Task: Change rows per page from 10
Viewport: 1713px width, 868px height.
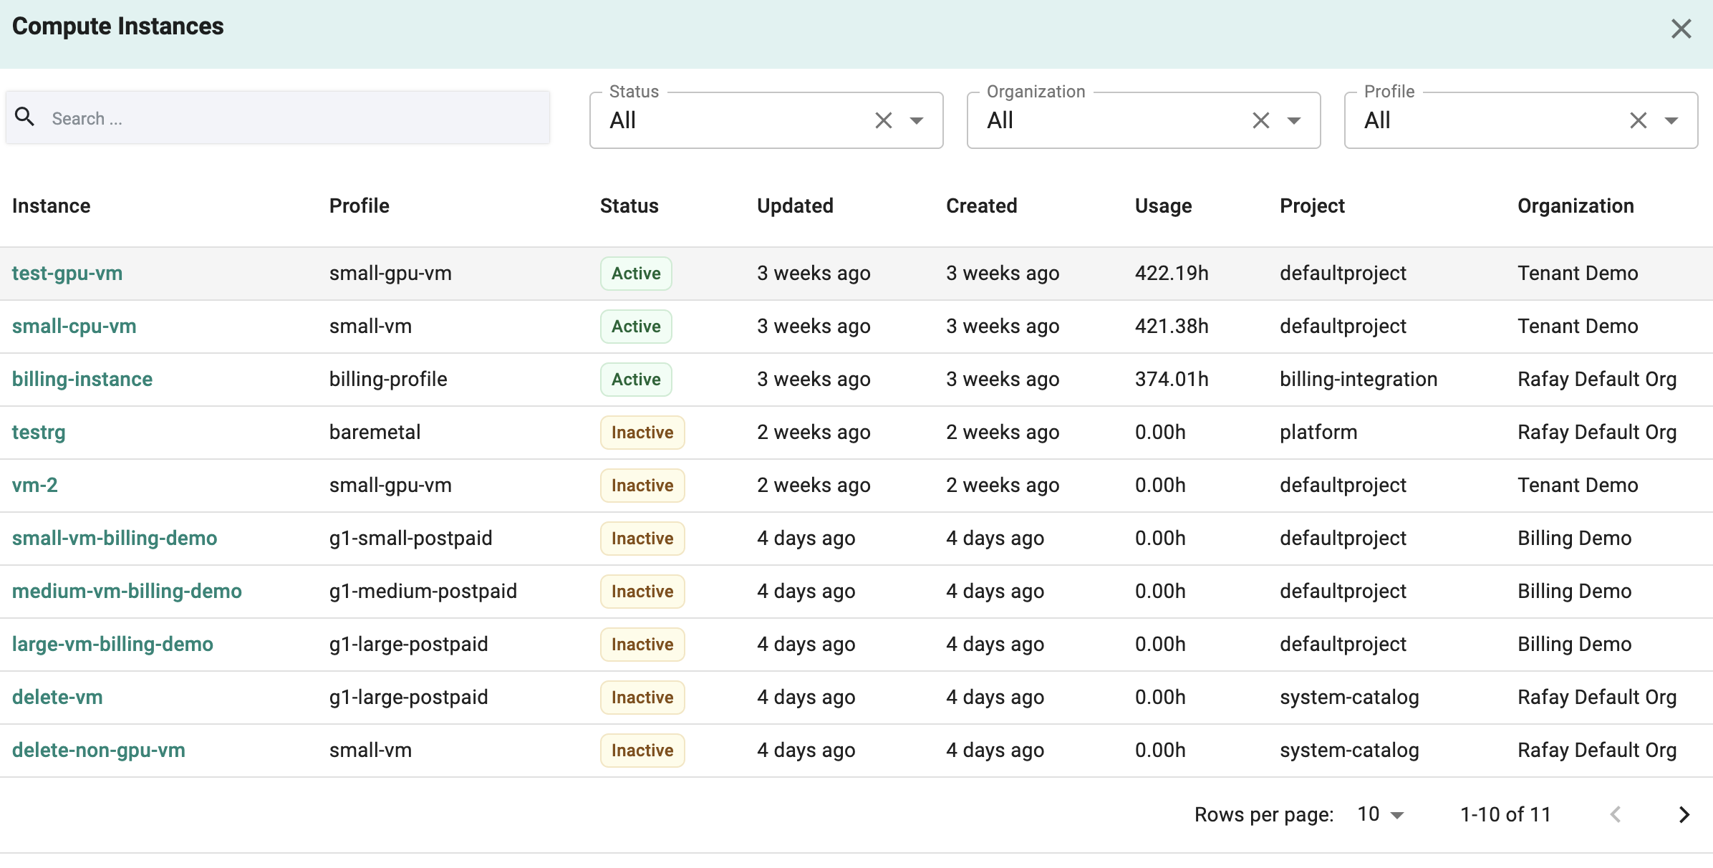Action: (x=1381, y=814)
